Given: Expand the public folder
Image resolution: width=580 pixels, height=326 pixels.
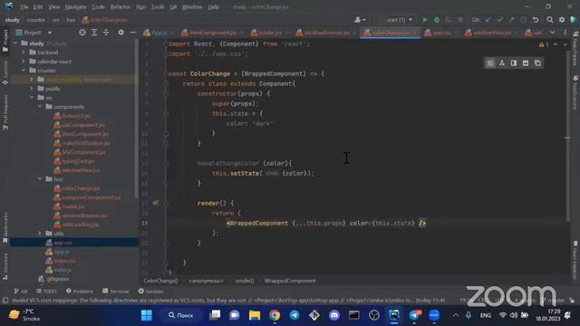Looking at the screenshot, I should [x=32, y=89].
